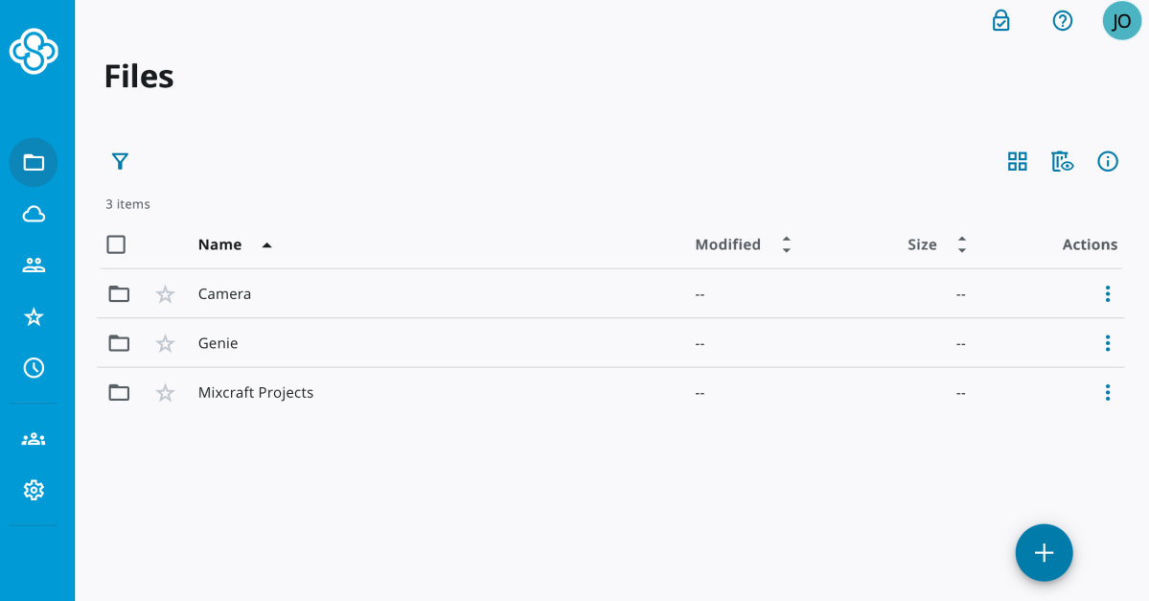Open the Mixcraft Projects folder
The image size is (1149, 601).
click(x=256, y=392)
